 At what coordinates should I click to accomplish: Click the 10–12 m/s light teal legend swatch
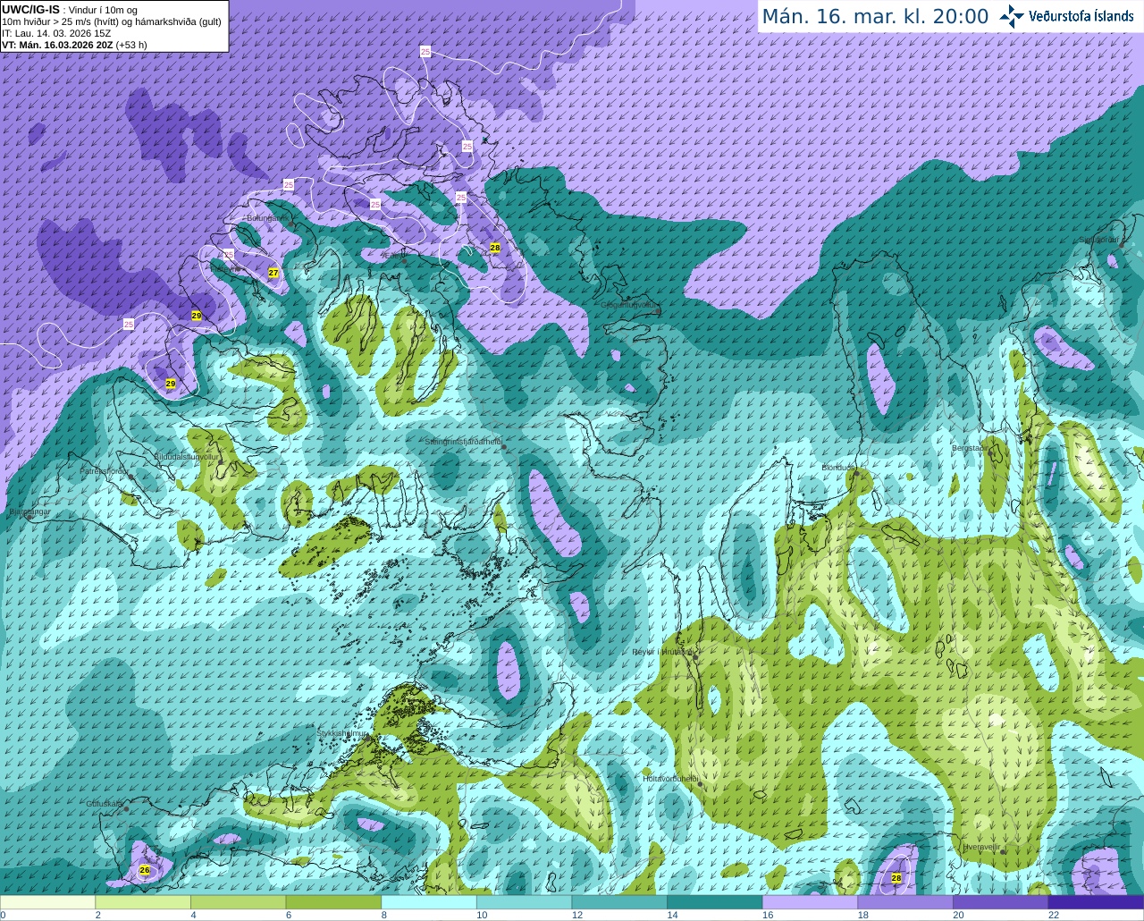click(524, 902)
